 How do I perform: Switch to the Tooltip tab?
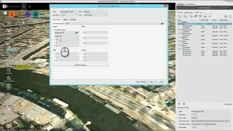pyautogui.click(x=66, y=20)
